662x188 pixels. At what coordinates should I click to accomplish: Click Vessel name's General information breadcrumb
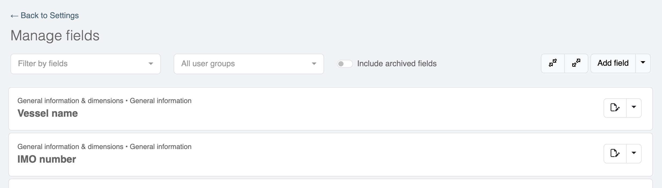point(161,101)
